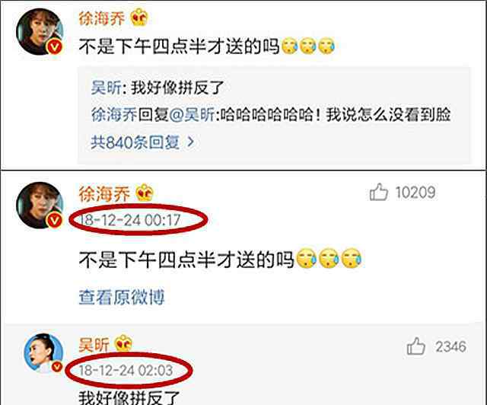Image resolution: width=487 pixels, height=405 pixels.
Task: Click the verified V badge on top avatar
Action: coord(55,47)
